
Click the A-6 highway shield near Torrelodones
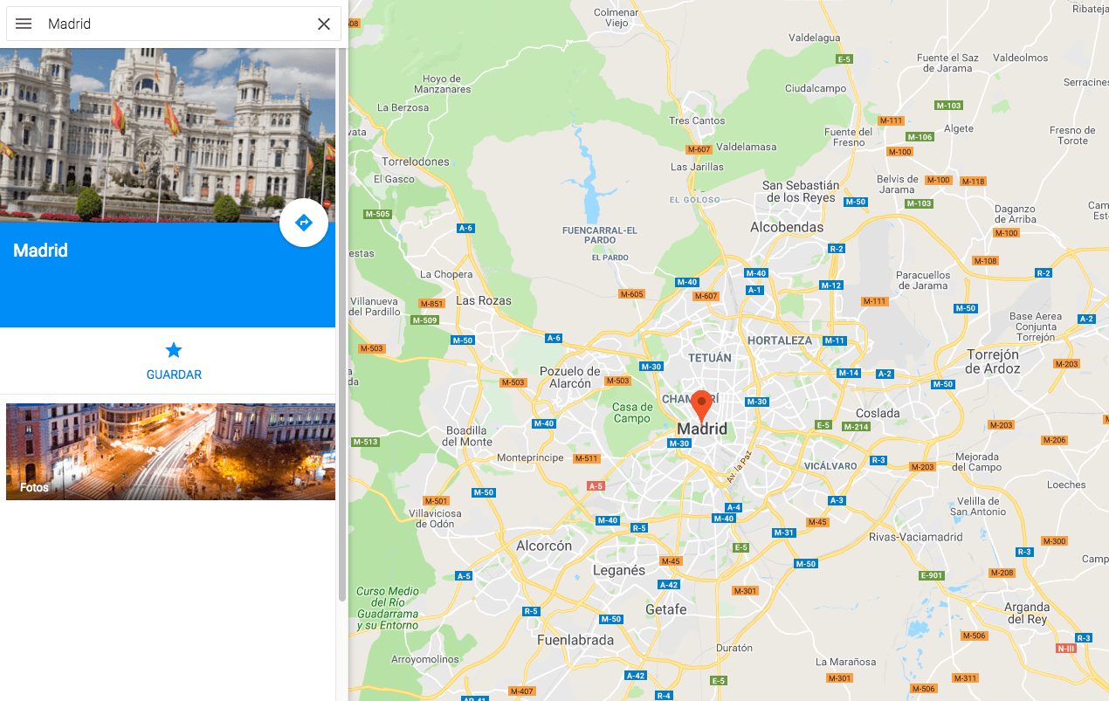tap(465, 228)
